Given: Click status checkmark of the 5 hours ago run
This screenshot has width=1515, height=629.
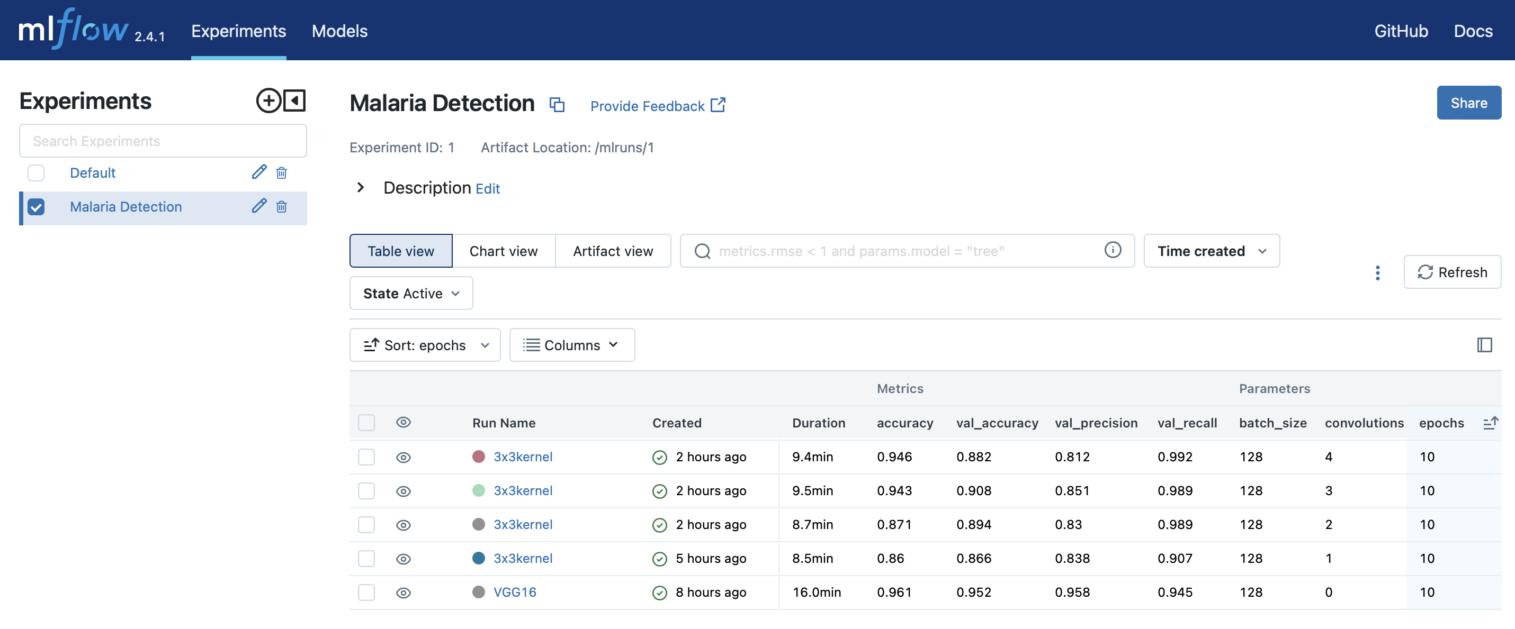Looking at the screenshot, I should [660, 559].
